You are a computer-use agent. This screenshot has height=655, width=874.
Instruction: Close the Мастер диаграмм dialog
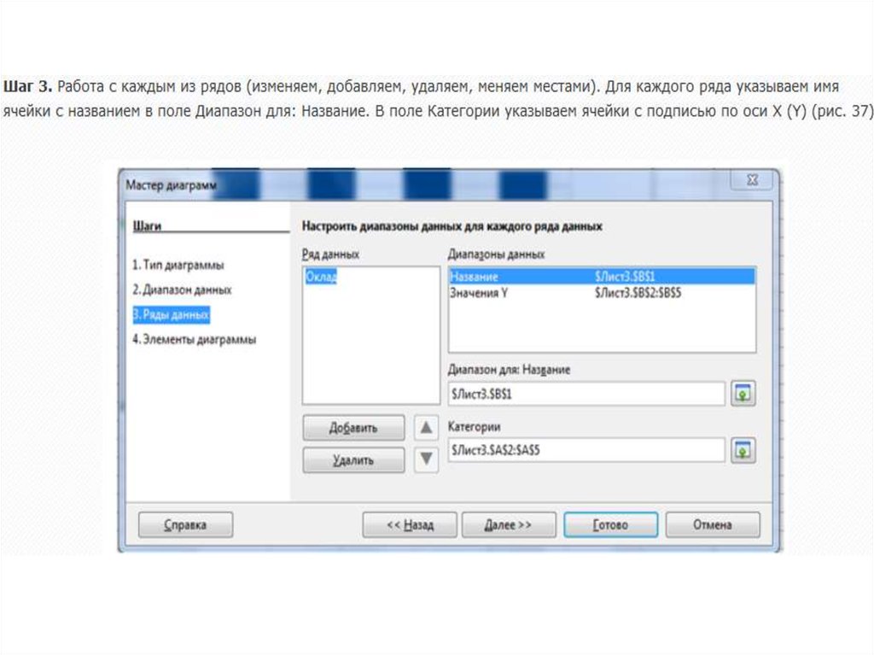pyautogui.click(x=752, y=180)
